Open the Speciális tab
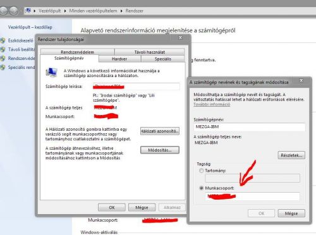316x235 pixels. click(163, 59)
